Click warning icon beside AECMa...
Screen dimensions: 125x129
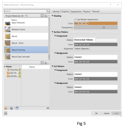pos(20,76)
